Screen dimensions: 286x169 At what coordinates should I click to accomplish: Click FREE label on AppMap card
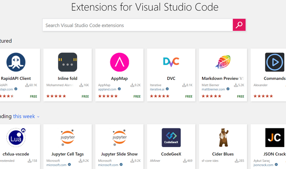point(137,96)
